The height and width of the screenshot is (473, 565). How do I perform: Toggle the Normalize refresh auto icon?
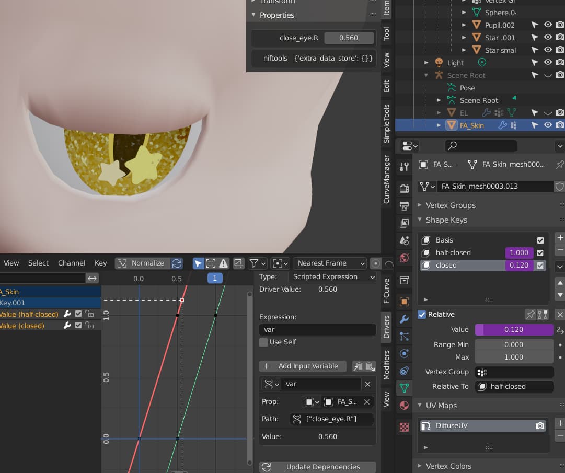pos(177,263)
